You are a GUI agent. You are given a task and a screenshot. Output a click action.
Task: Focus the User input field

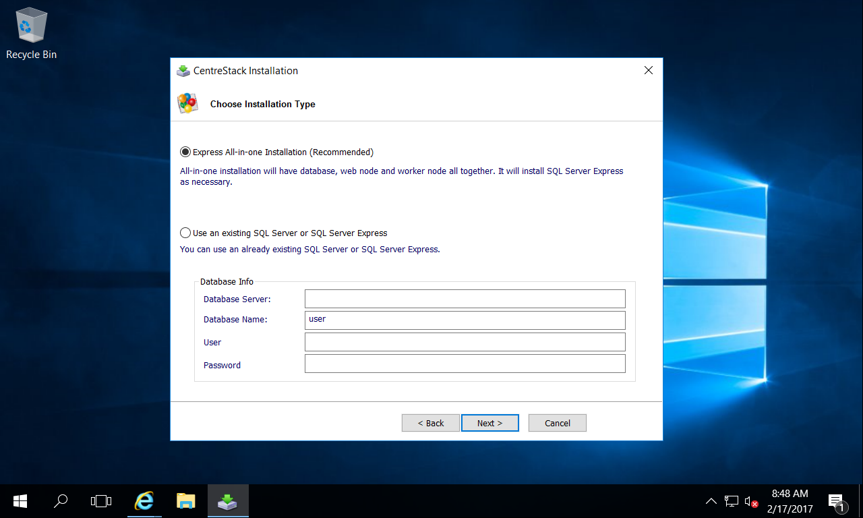465,342
